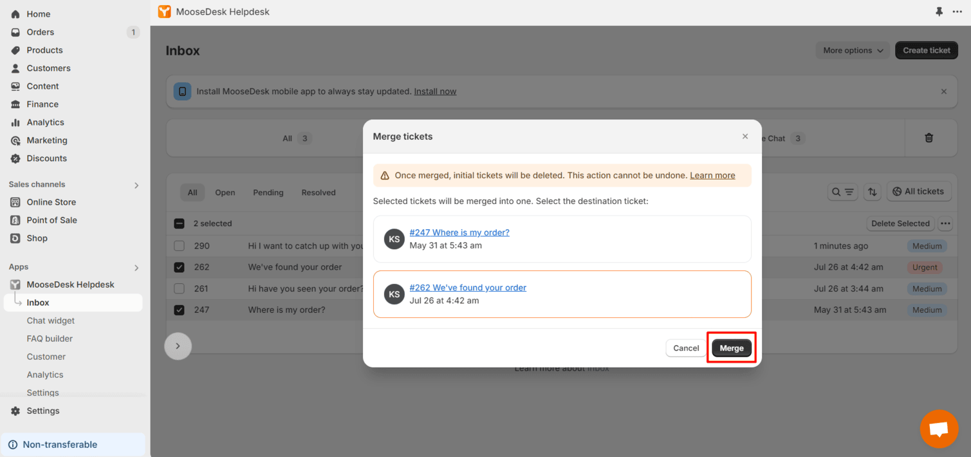
Task: Close the Merge tickets dialog
Action: click(745, 136)
